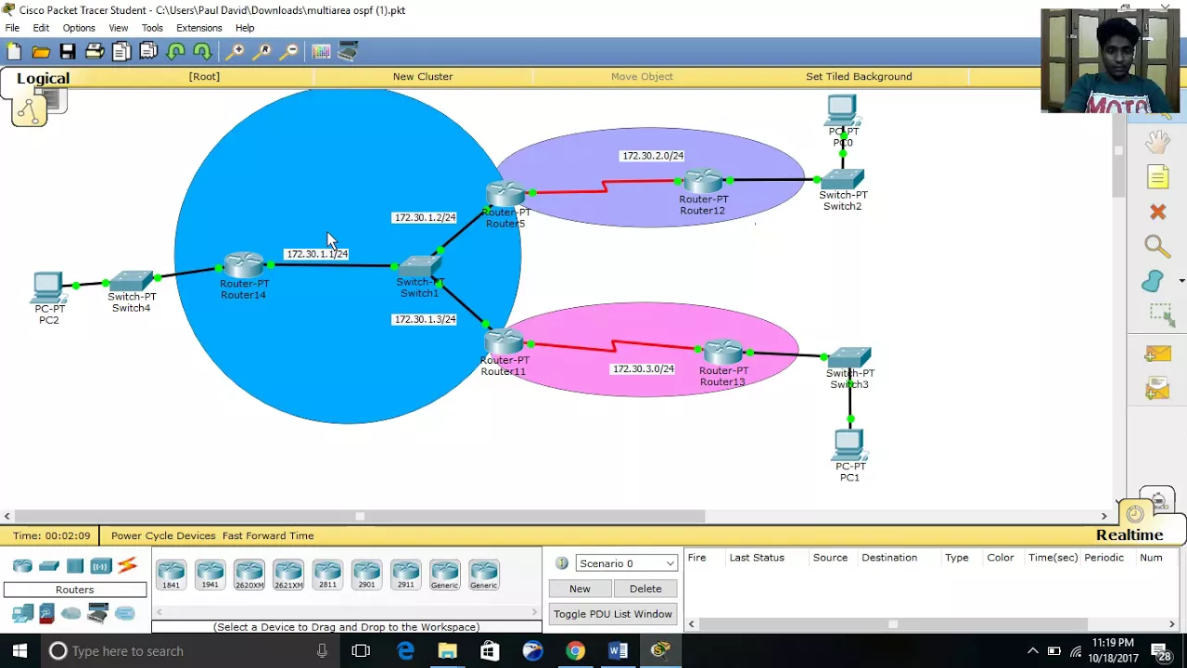Undo the last action
This screenshot has height=668, width=1187.
175,52
